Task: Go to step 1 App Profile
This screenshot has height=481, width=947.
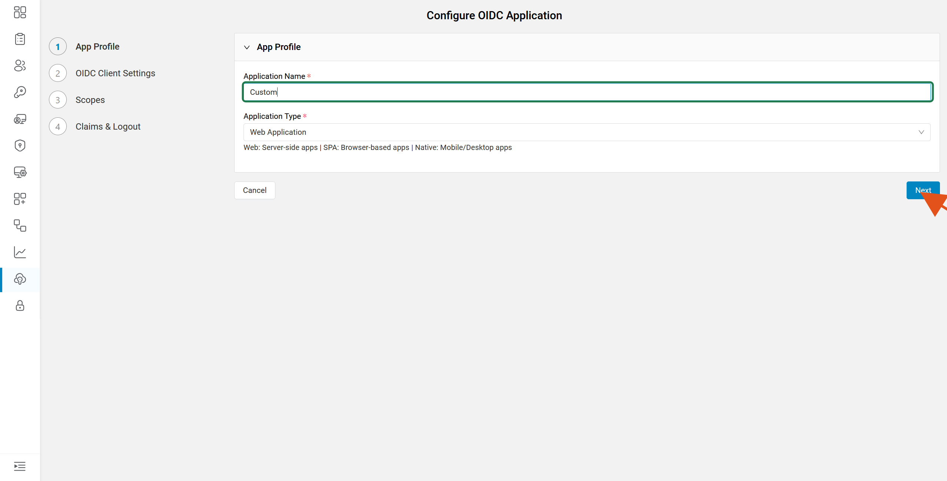Action: coord(85,47)
